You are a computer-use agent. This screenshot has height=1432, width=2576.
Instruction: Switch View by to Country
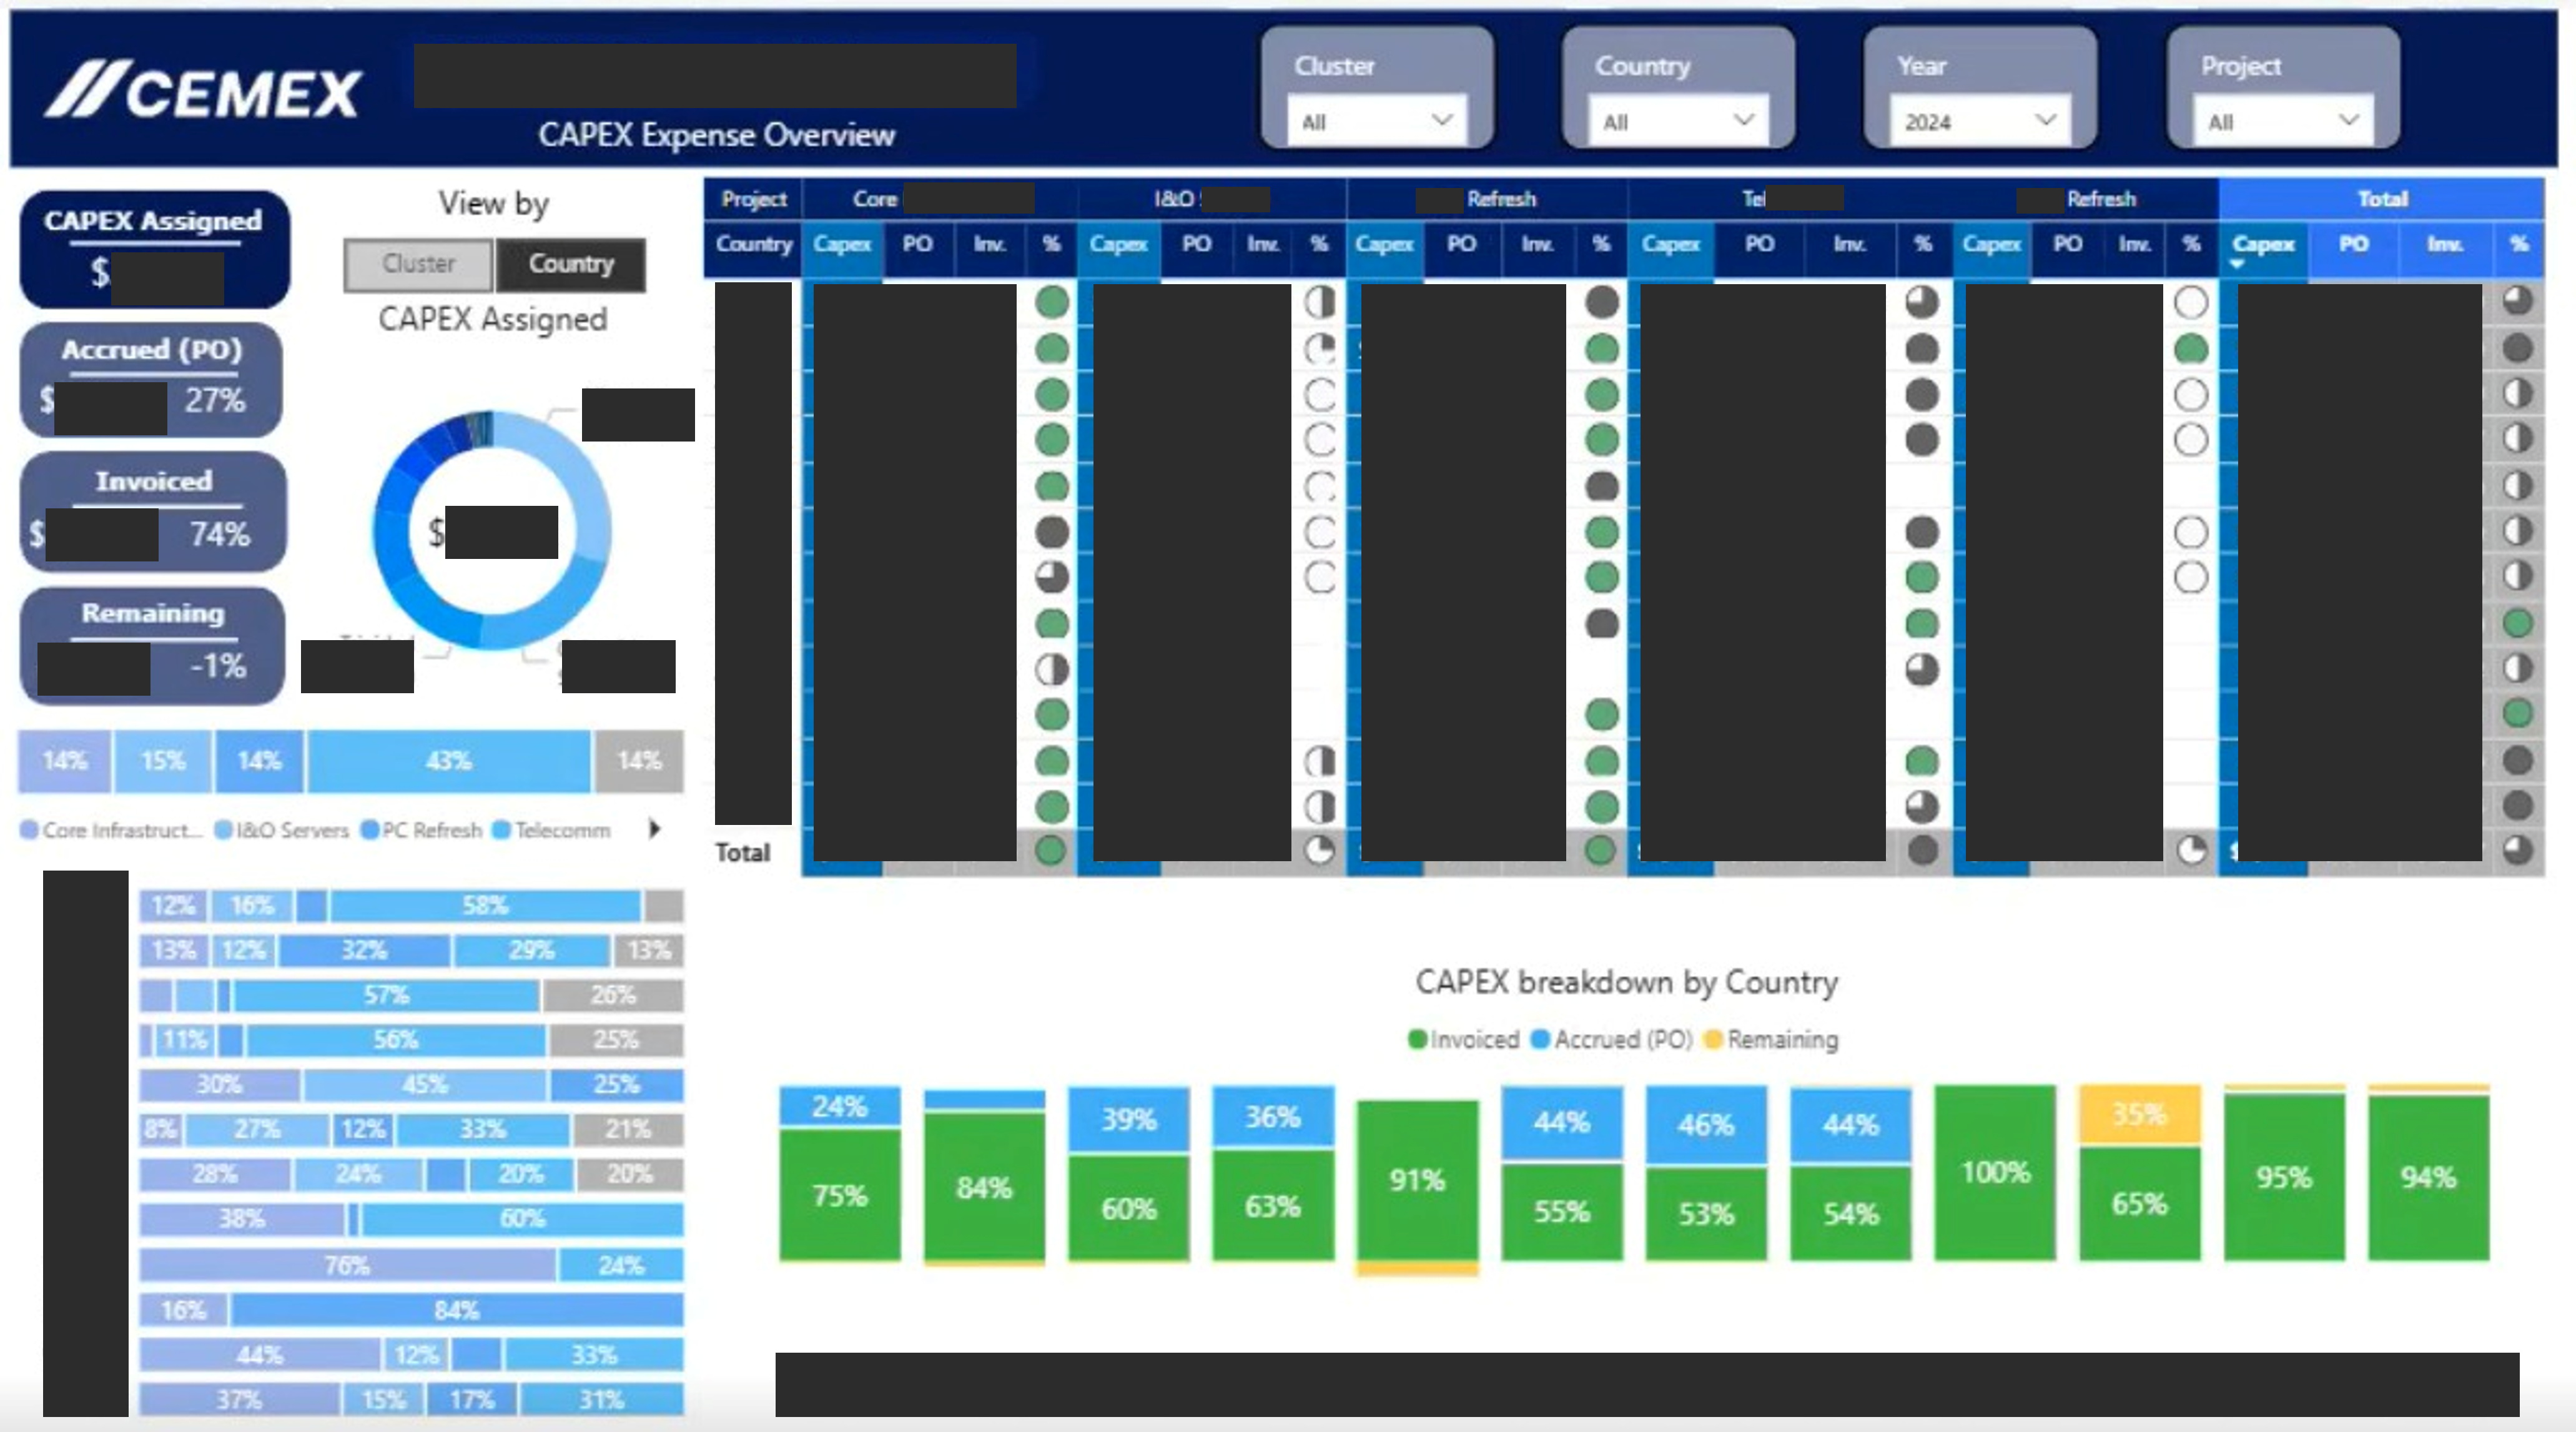(571, 264)
